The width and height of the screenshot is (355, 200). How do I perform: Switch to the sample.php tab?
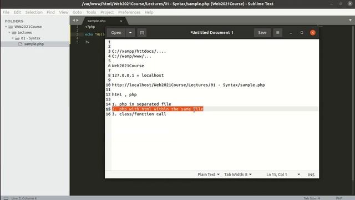click(97, 21)
